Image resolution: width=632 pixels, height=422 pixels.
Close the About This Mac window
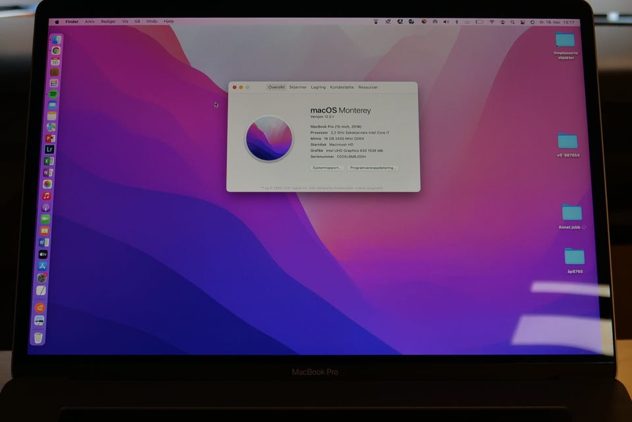pos(234,88)
